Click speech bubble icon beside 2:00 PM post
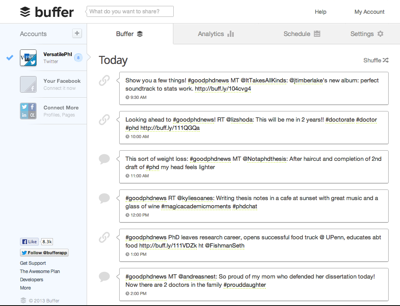This screenshot has height=306, width=400. pos(104,277)
